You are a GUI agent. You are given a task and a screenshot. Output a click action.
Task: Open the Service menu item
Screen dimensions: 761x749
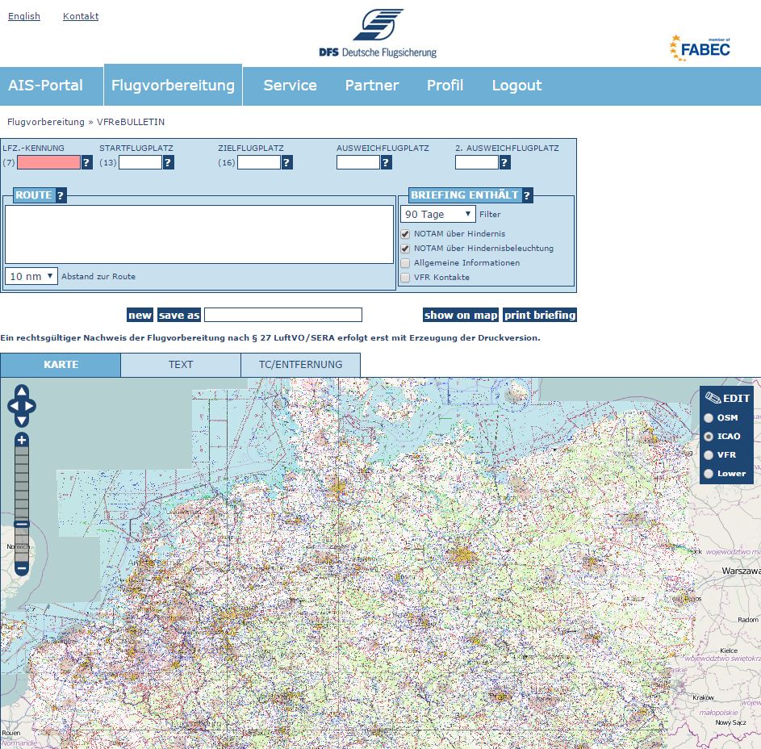click(x=290, y=86)
